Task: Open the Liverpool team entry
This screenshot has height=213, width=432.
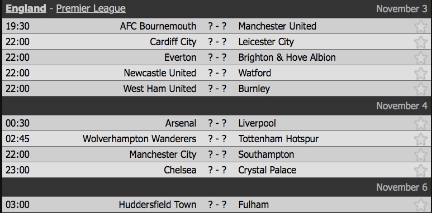Action: [x=257, y=123]
